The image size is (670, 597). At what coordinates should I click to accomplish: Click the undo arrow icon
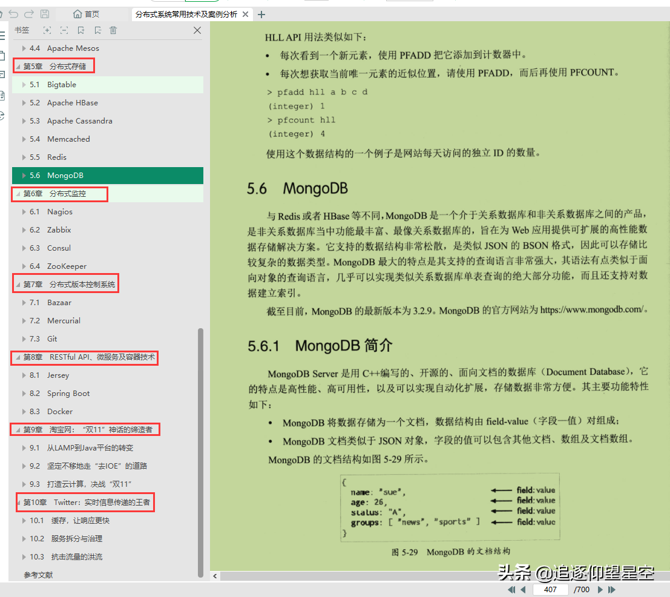pos(14,14)
